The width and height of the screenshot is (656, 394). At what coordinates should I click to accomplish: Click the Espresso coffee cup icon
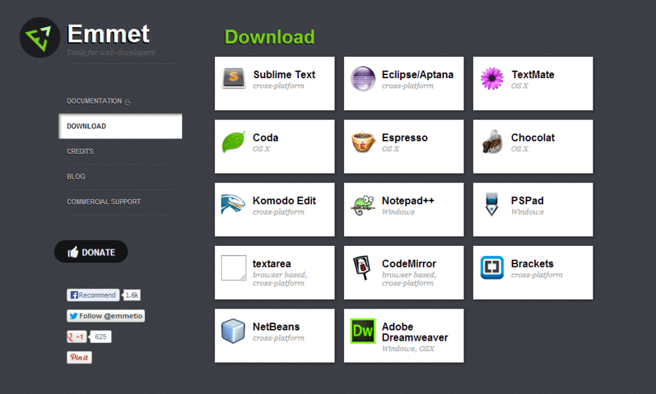point(362,142)
